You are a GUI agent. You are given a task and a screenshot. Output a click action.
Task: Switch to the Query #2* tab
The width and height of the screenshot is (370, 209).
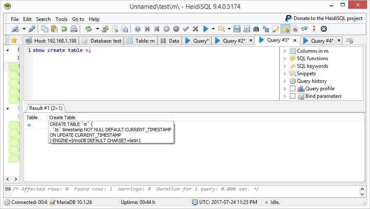point(234,41)
